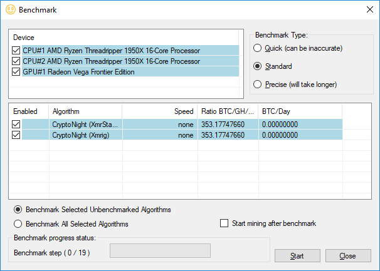Choose Precise benchmark type
The height and width of the screenshot is (271, 380).
256,84
